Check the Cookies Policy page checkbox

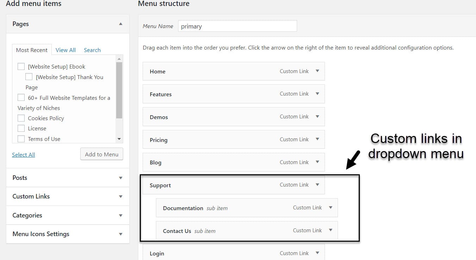pos(21,118)
